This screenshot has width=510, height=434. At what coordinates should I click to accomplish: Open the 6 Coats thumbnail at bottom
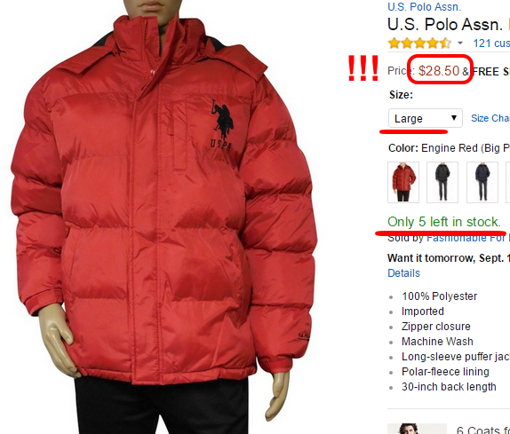point(417,429)
